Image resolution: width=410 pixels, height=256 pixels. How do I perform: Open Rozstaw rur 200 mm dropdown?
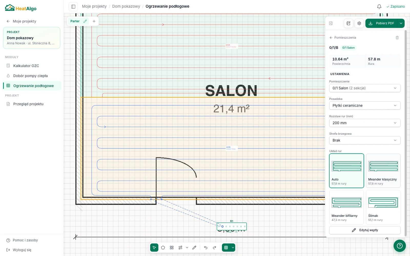coord(365,123)
